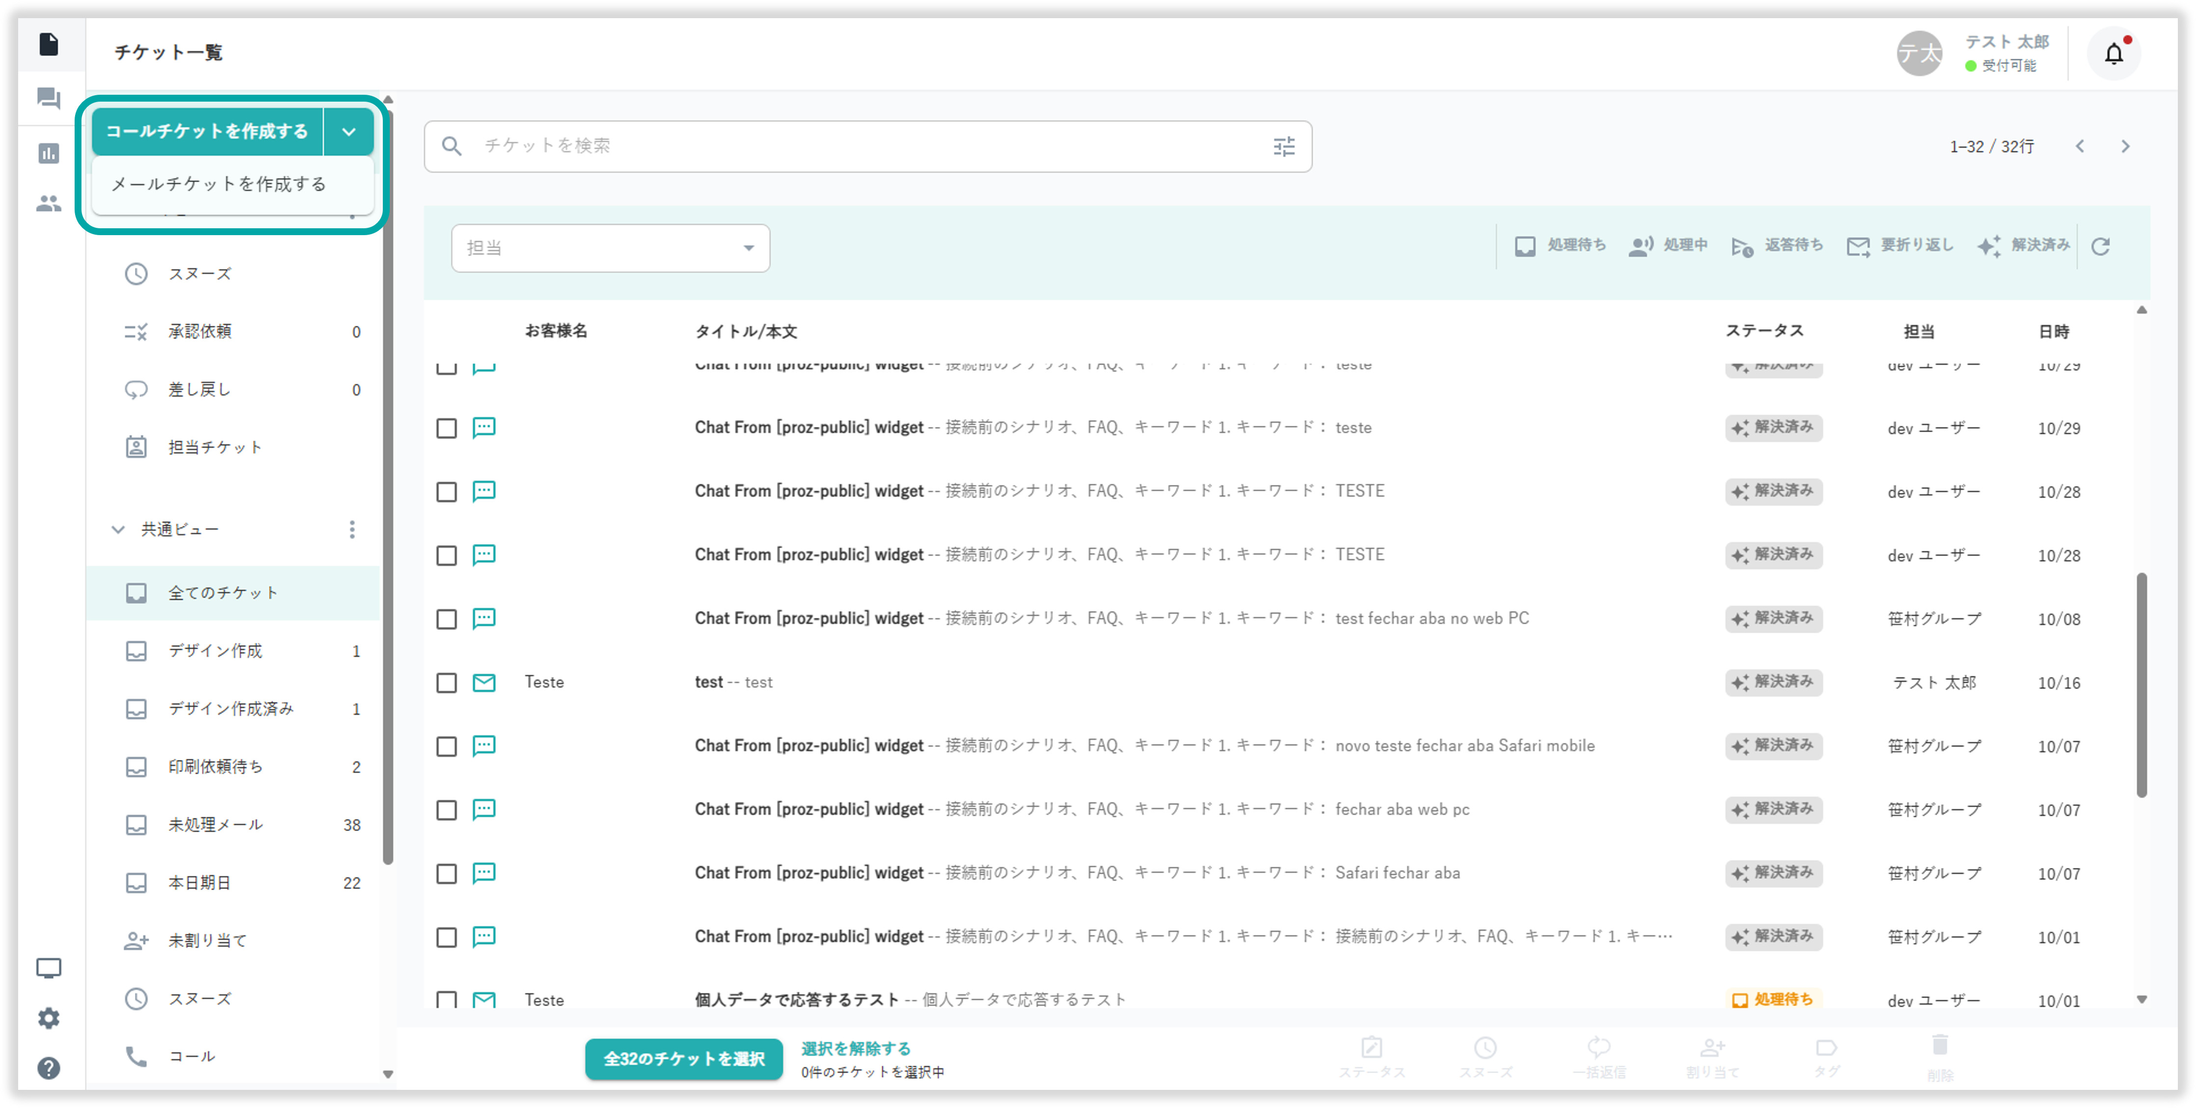Tick checkbox for 'Safari fechar aba' ticket
Screen dimensions: 2196x1108
(447, 874)
